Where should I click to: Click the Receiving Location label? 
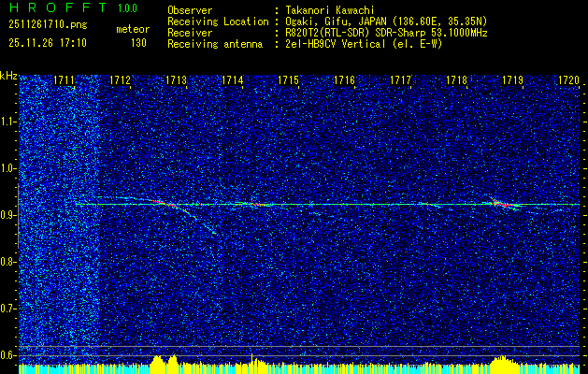pyautogui.click(x=218, y=22)
